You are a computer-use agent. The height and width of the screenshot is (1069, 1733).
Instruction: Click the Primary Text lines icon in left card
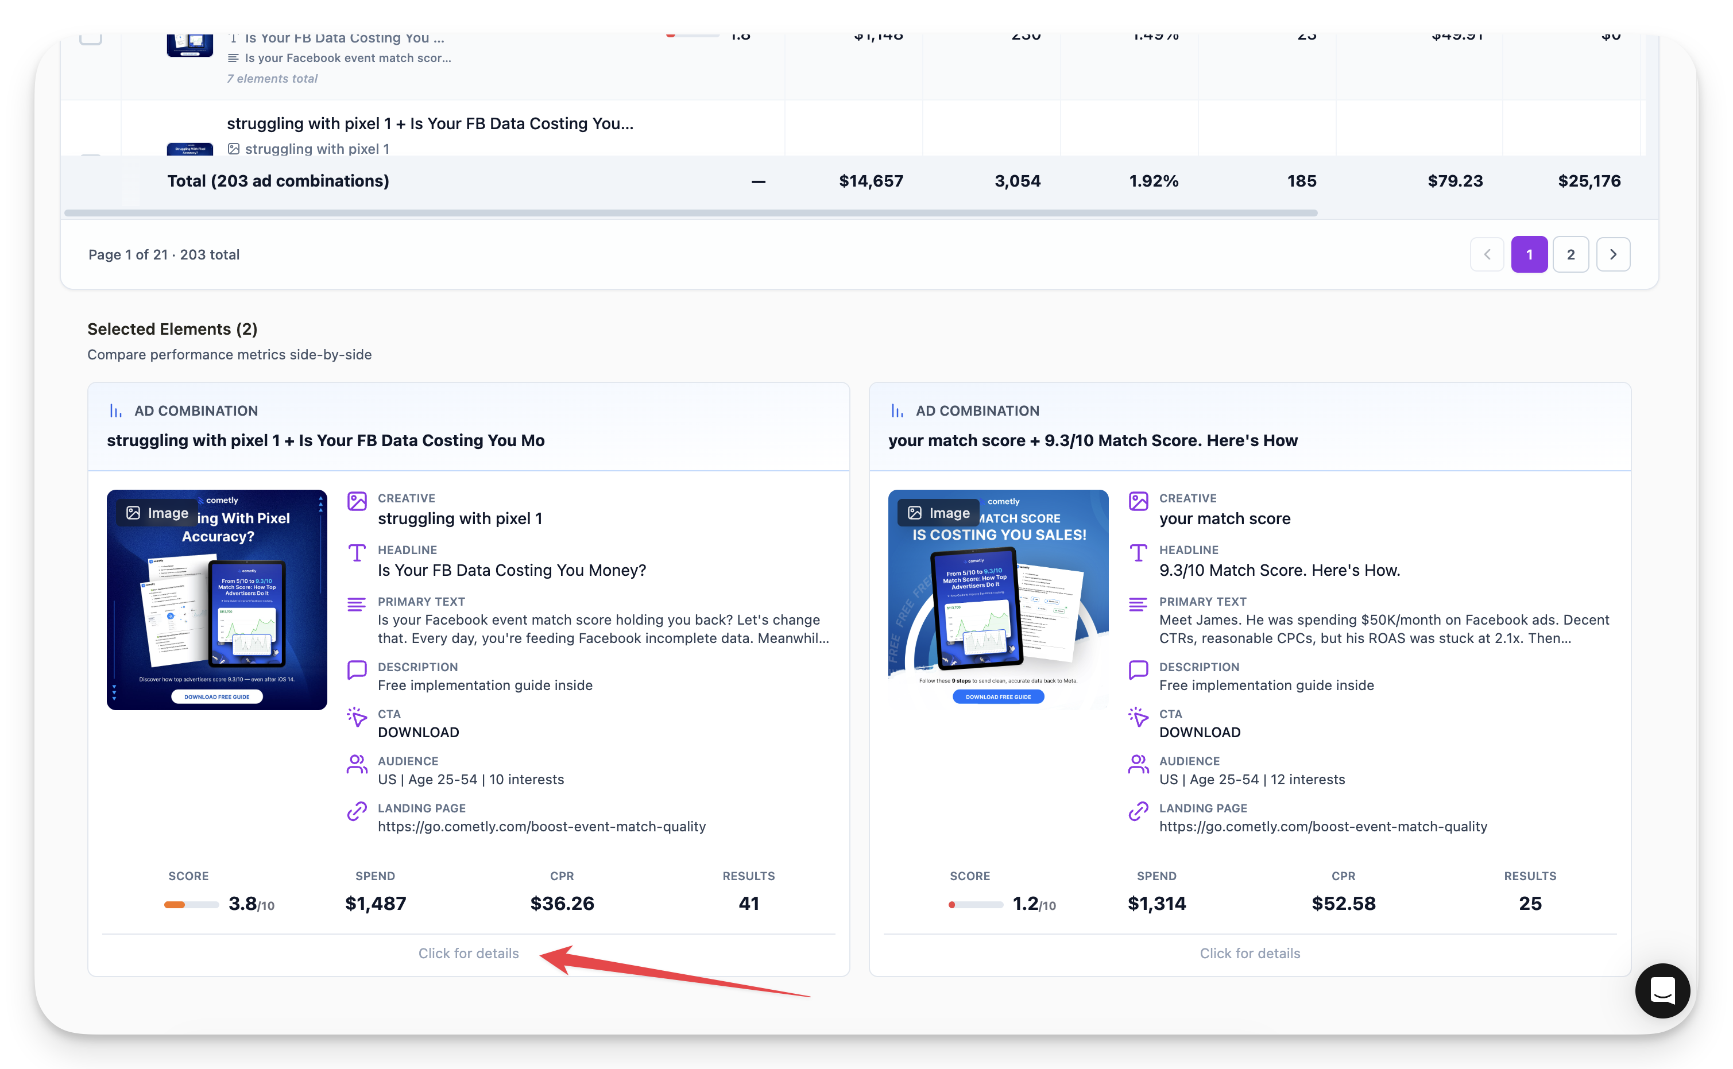(x=357, y=605)
